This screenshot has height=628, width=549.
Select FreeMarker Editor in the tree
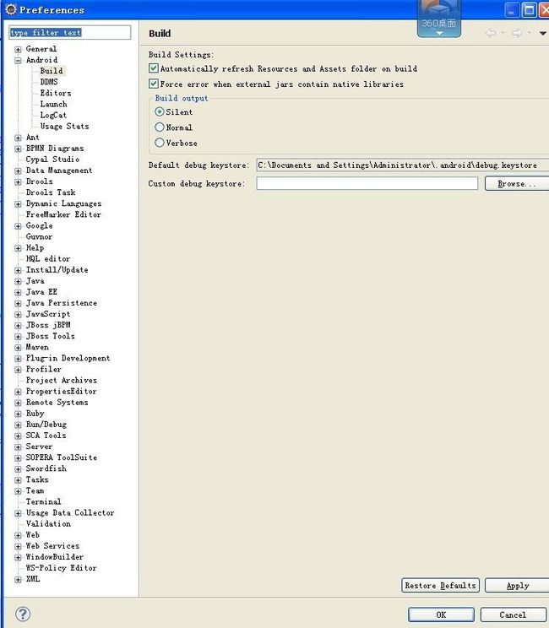63,214
